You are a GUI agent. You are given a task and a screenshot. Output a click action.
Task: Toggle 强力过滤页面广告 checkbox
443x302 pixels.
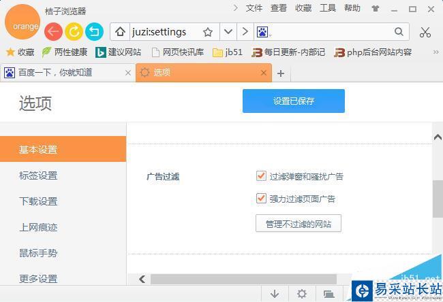point(261,199)
